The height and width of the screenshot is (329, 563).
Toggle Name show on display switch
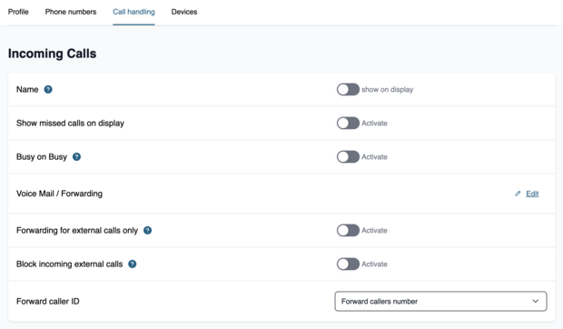[348, 89]
